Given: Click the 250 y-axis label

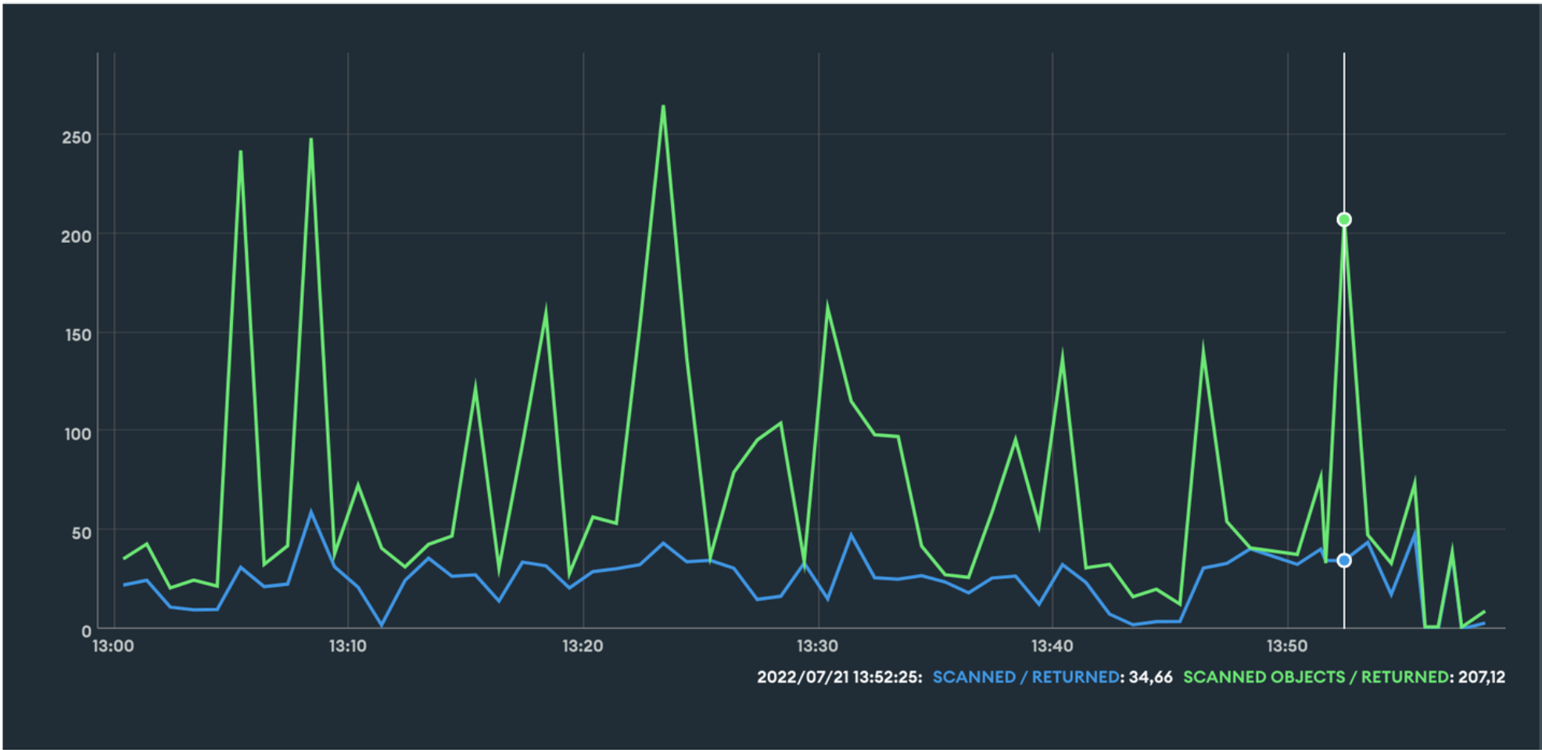Looking at the screenshot, I should coord(77,137).
